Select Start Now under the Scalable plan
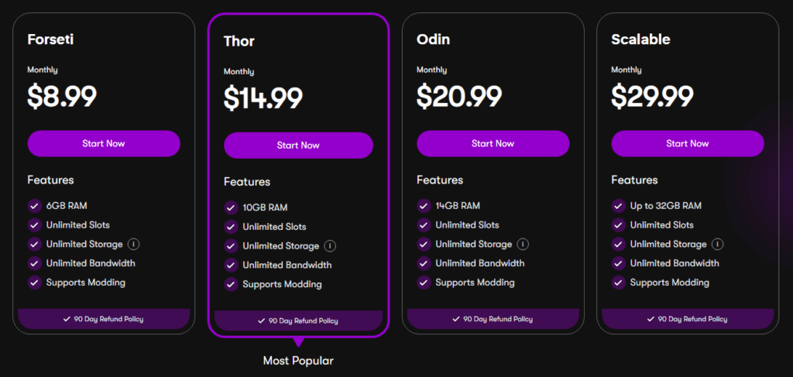Image resolution: width=793 pixels, height=377 pixels. pos(687,143)
